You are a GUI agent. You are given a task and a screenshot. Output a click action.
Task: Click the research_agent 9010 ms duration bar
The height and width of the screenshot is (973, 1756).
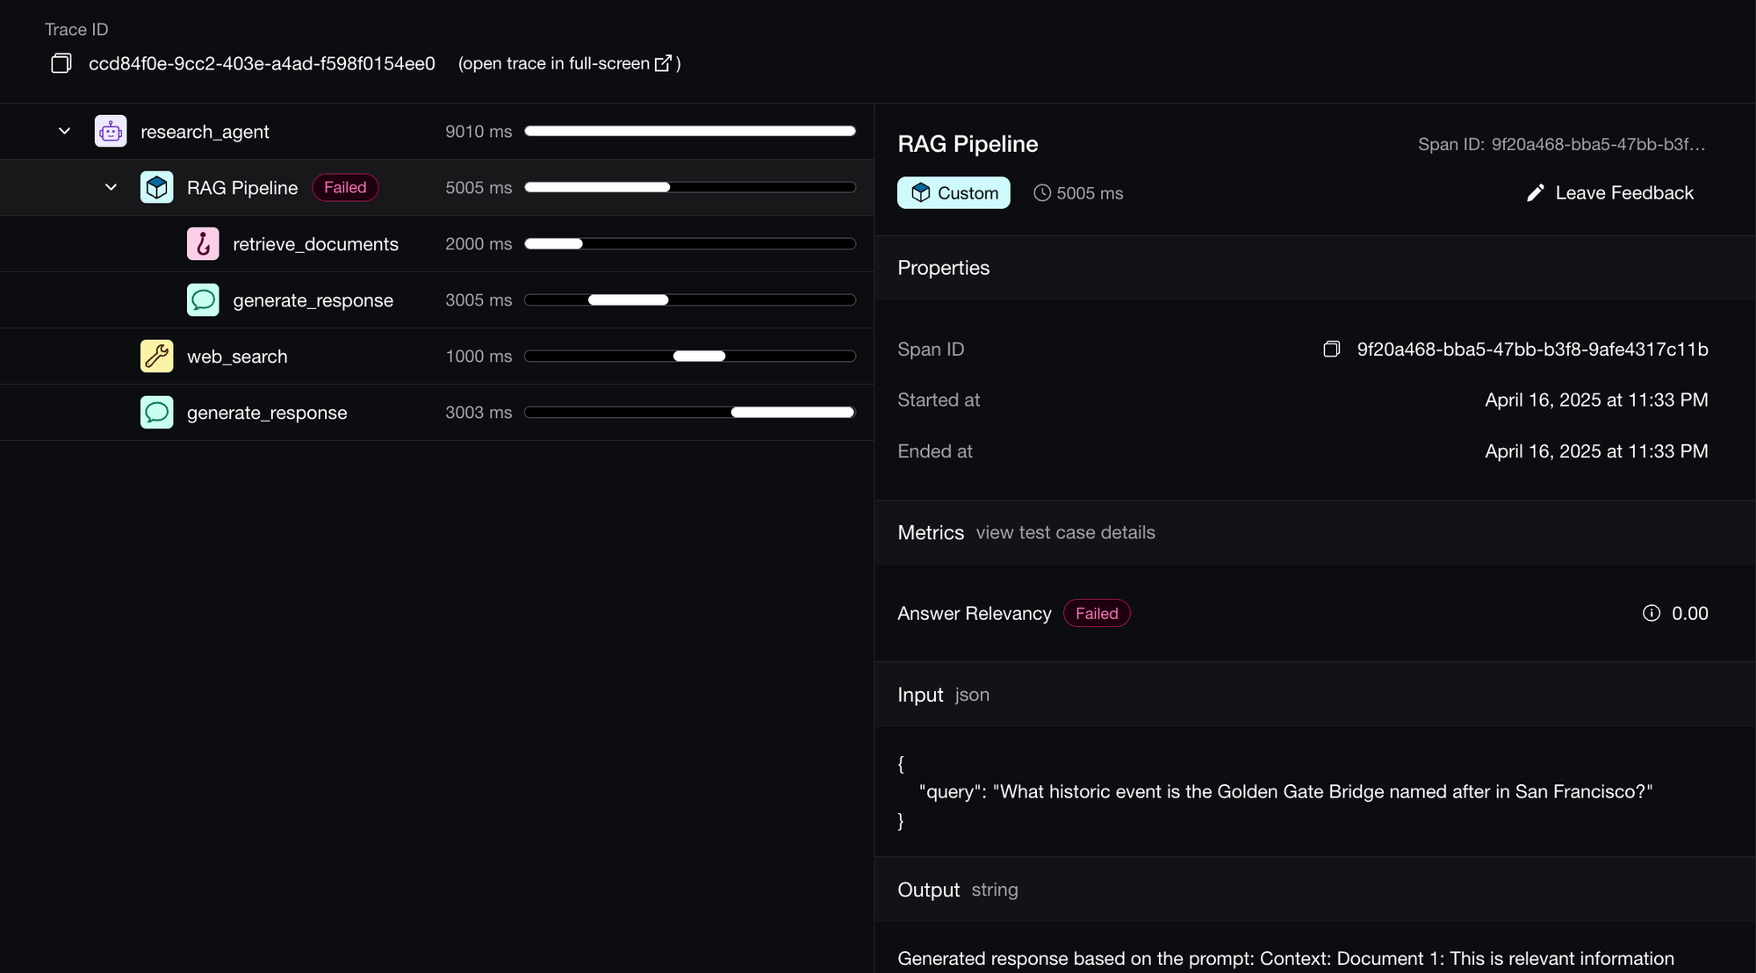[689, 132]
